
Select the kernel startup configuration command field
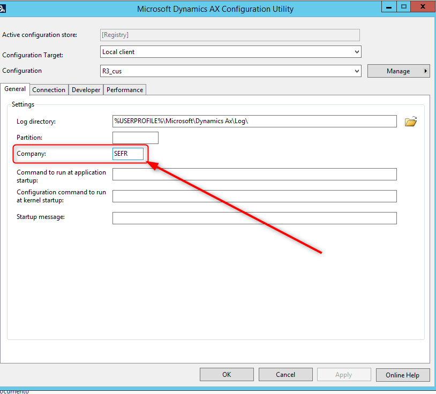(x=254, y=196)
